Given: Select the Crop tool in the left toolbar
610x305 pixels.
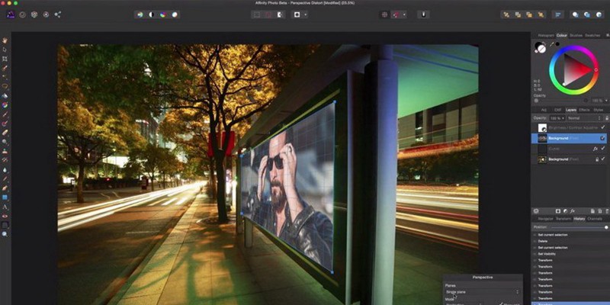Looking at the screenshot, I should 5,59.
